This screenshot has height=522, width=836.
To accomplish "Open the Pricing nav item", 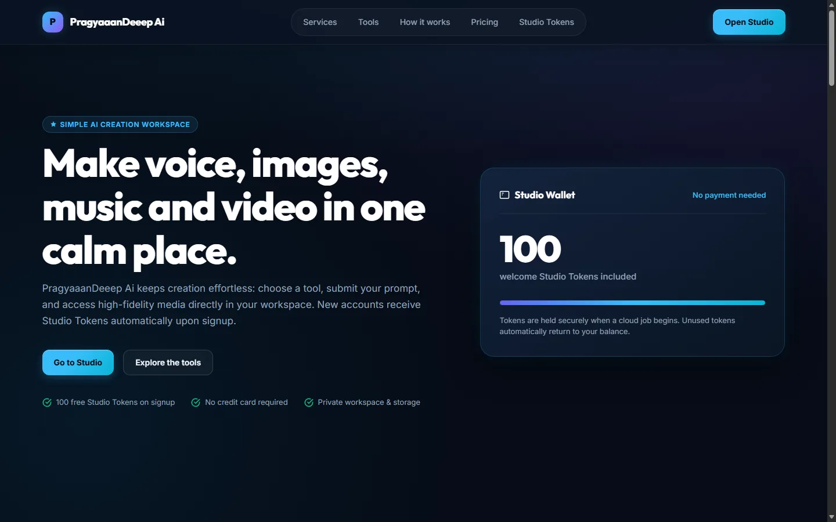I will click(484, 22).
